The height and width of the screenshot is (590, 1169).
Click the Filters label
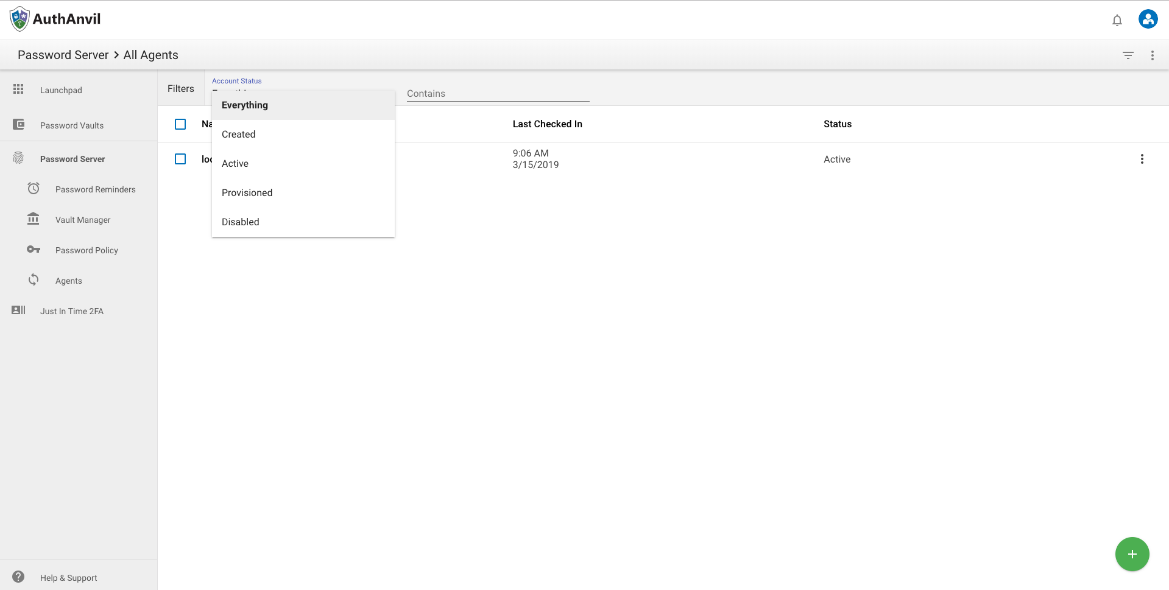[181, 89]
